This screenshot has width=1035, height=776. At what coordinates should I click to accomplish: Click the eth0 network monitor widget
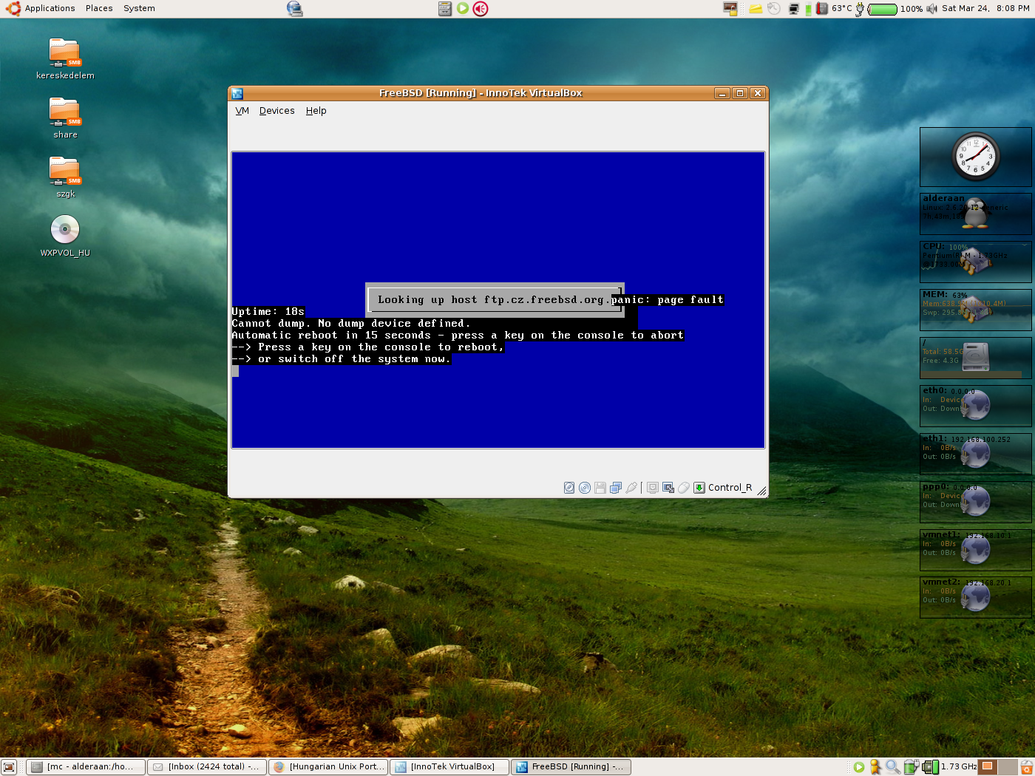pos(976,406)
